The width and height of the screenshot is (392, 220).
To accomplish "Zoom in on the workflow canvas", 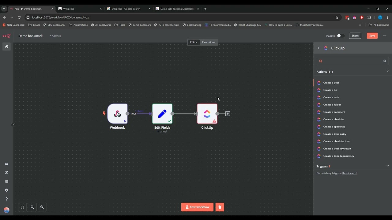I will coord(32,207).
